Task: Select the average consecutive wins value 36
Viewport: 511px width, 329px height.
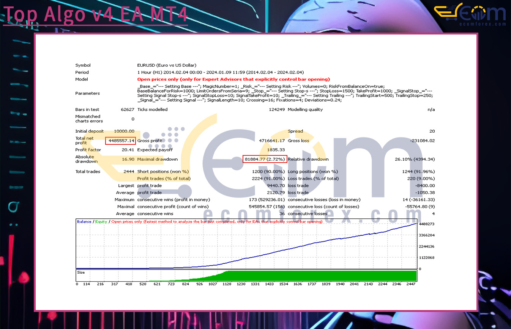Action: click(282, 213)
